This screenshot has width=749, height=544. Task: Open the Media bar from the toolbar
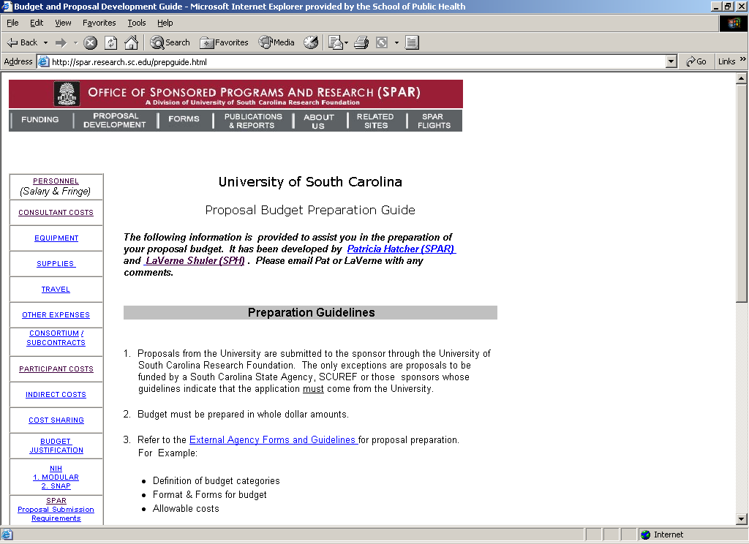[276, 42]
